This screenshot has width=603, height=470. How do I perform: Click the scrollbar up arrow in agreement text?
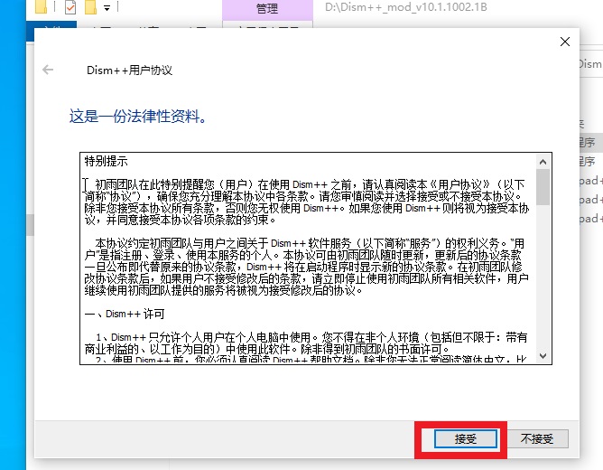543,161
